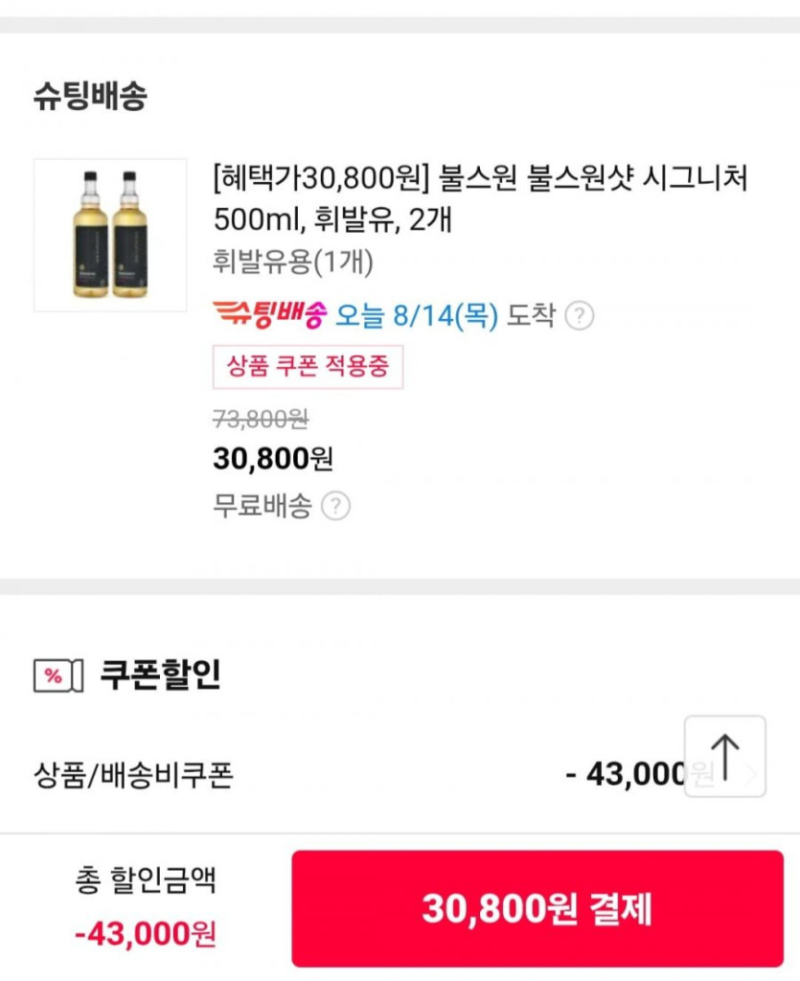The image size is (800, 981).
Task: Click the 오늘 8/14(목) 도착 arrival text
Action: click(x=445, y=315)
